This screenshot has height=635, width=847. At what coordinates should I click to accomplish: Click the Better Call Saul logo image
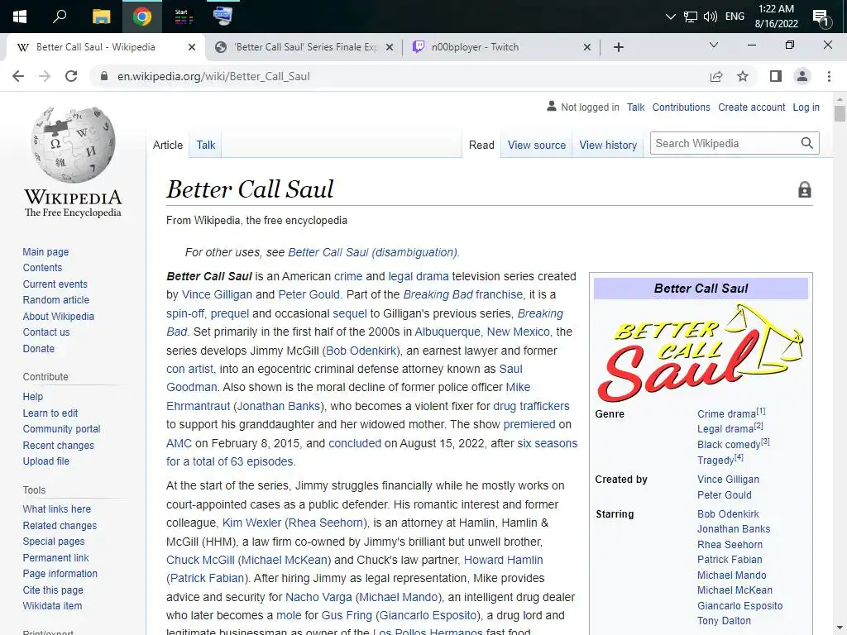(x=701, y=352)
